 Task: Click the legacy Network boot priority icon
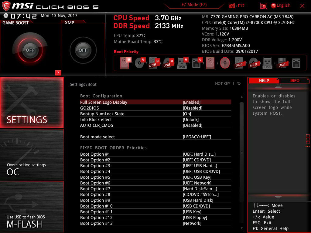coord(296,63)
